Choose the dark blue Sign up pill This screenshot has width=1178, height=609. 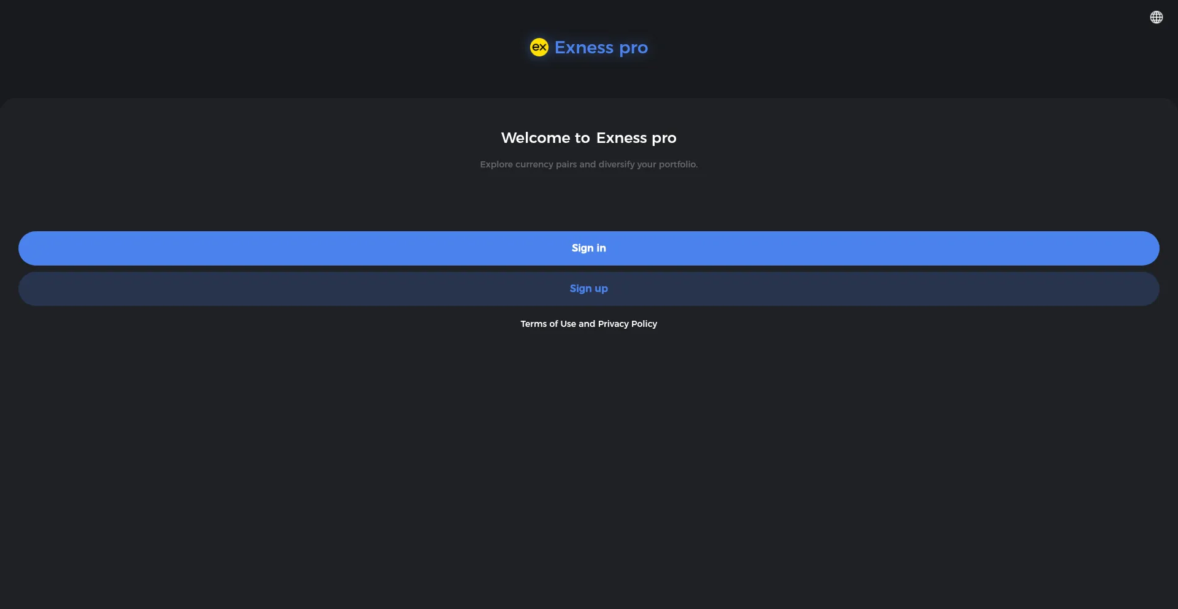(588, 289)
